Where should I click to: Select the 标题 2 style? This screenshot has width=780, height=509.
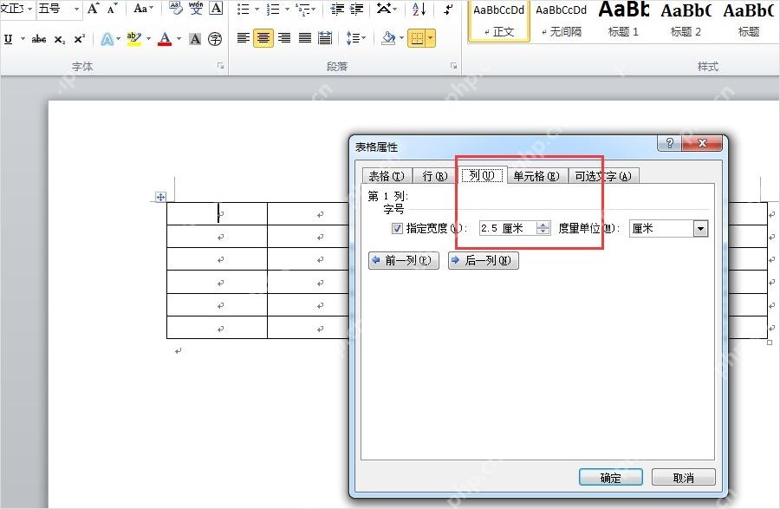(686, 21)
